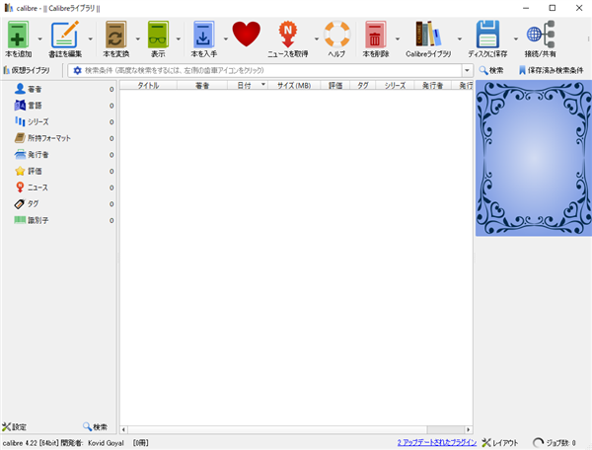592x450 pixels.
Task: Click left arrow of horizontal scrollbar
Action: coord(123,429)
